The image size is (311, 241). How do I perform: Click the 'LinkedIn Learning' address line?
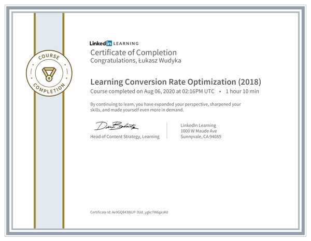(199, 125)
